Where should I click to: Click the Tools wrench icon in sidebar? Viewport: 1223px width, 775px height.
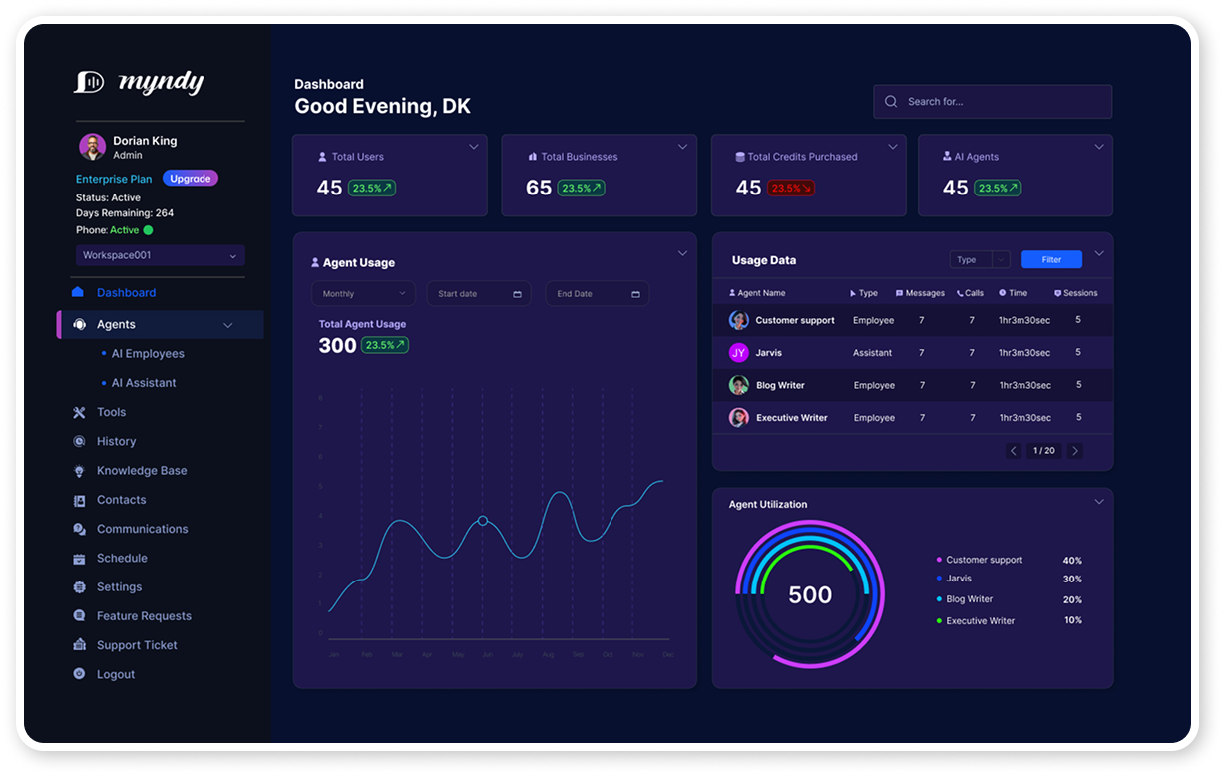click(79, 412)
